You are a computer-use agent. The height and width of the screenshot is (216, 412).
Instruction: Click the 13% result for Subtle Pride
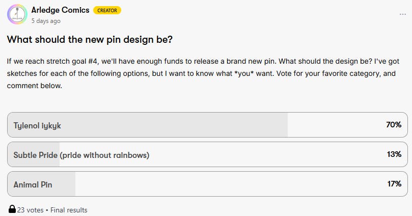coord(394,154)
